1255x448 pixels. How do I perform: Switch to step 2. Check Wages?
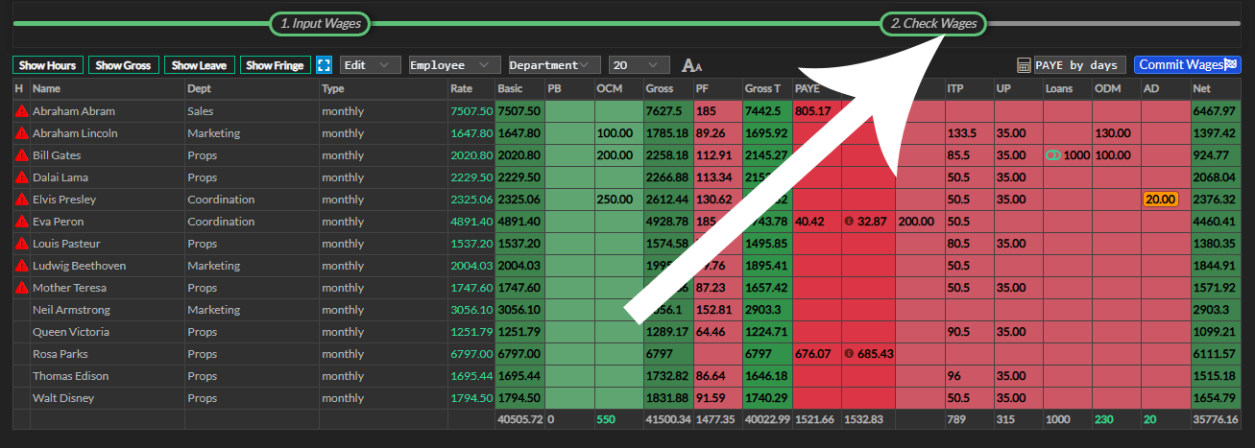tap(932, 23)
